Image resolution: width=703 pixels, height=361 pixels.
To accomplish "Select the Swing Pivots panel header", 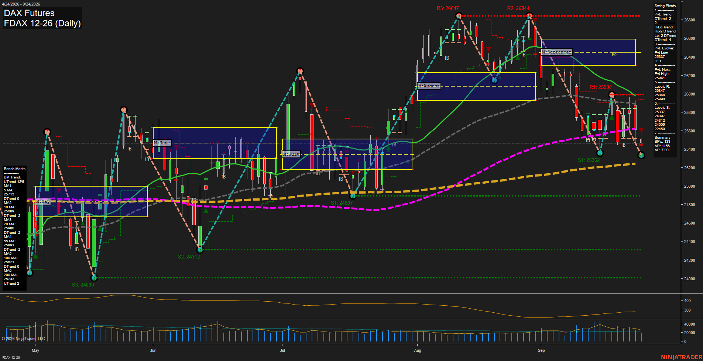I will click(665, 6).
